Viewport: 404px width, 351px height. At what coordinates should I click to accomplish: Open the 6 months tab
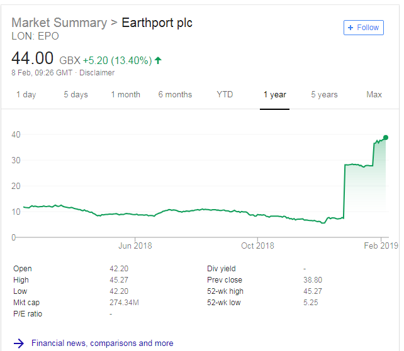tap(175, 95)
